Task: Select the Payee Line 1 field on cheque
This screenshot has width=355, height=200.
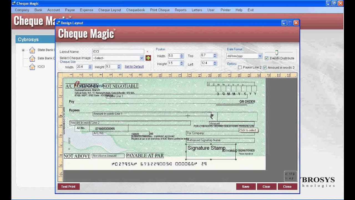Action: tap(176, 96)
